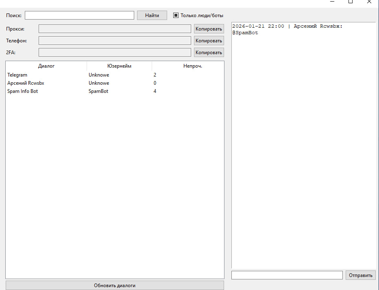Click the Телефон text field
The height and width of the screenshot is (290, 379).
(x=114, y=41)
